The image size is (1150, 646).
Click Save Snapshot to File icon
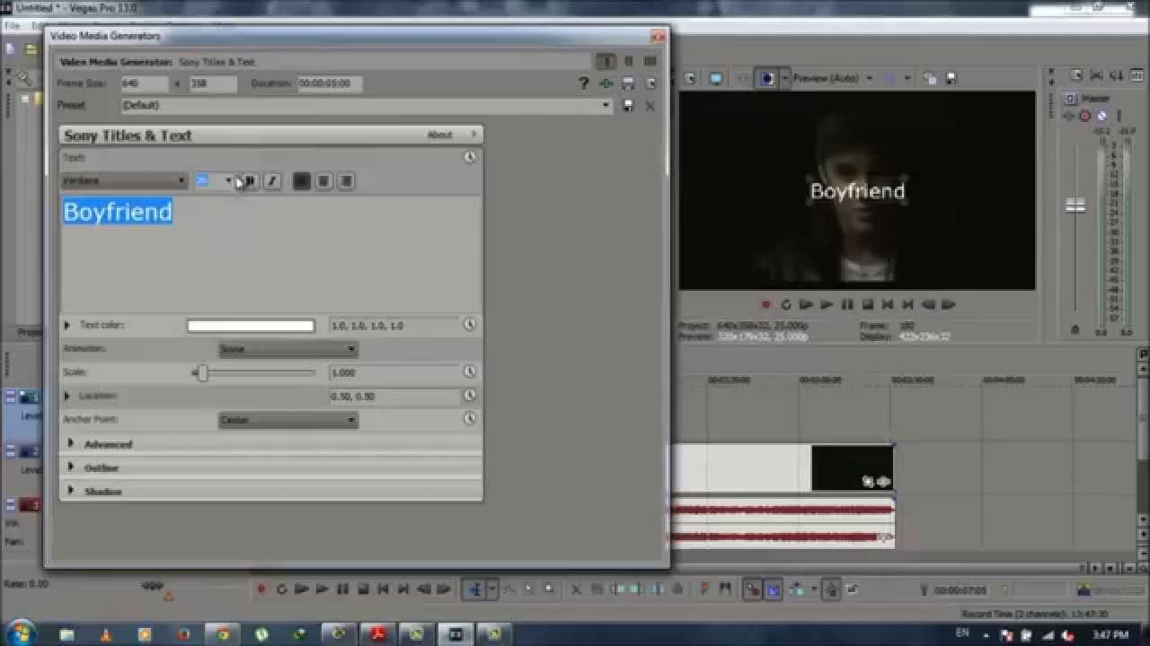coord(951,78)
